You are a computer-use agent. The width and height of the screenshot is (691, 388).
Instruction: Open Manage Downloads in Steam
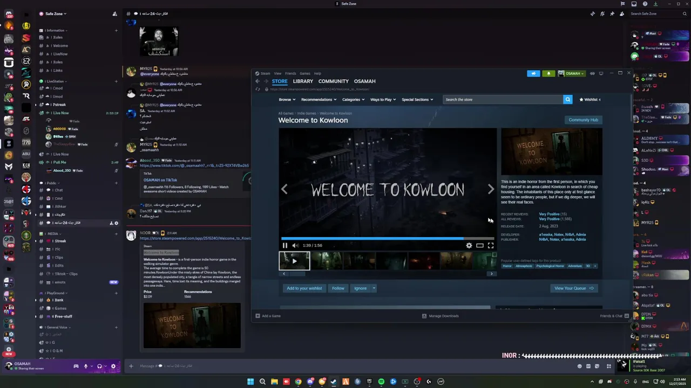pyautogui.click(x=441, y=316)
